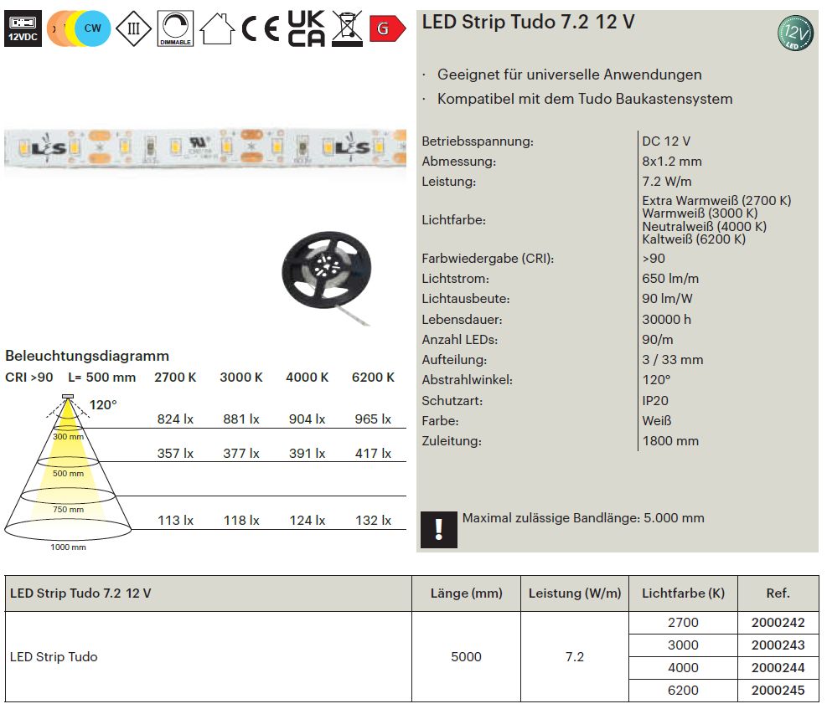Click the 'Länge (mm)' table header

pos(466,593)
